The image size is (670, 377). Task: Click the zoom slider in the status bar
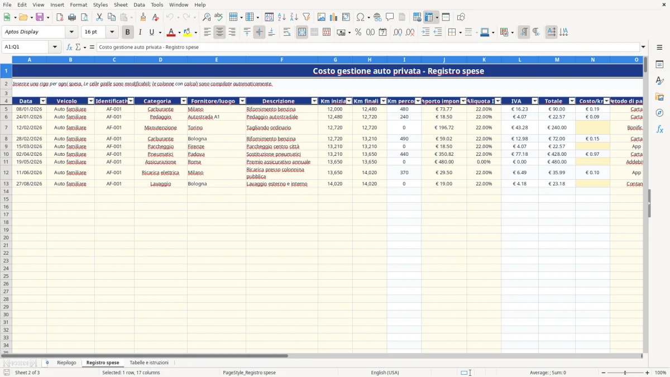click(625, 373)
